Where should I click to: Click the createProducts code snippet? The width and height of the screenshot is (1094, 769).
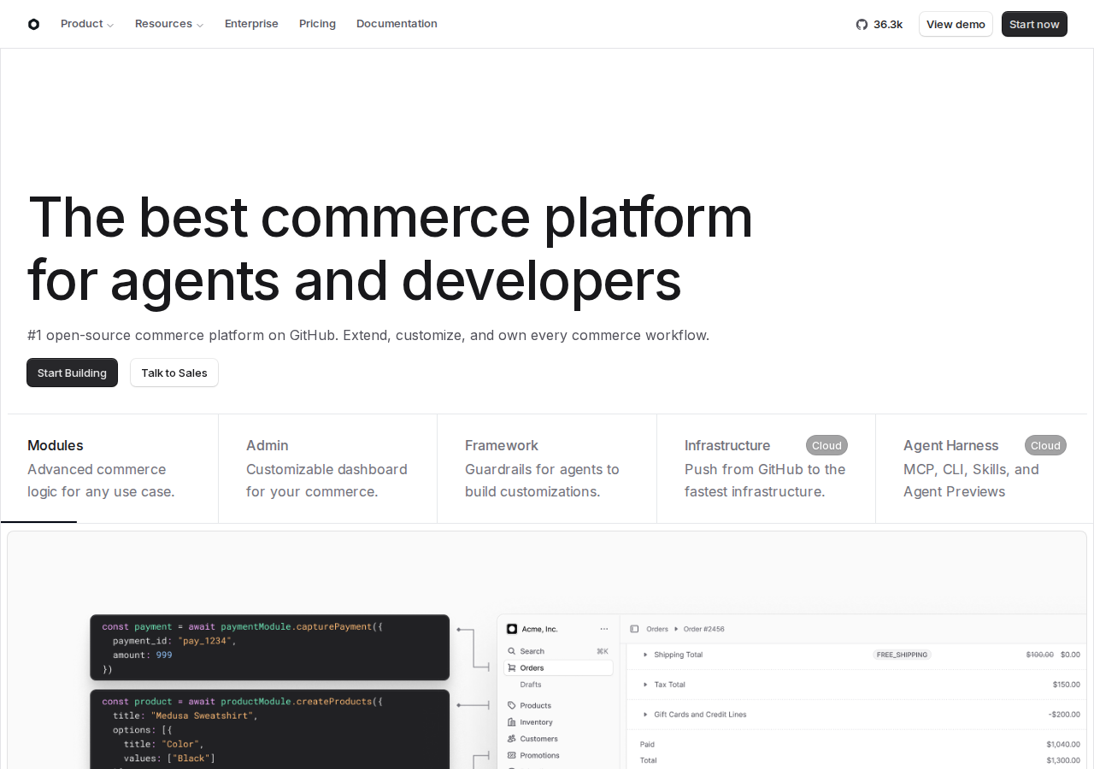point(270,729)
